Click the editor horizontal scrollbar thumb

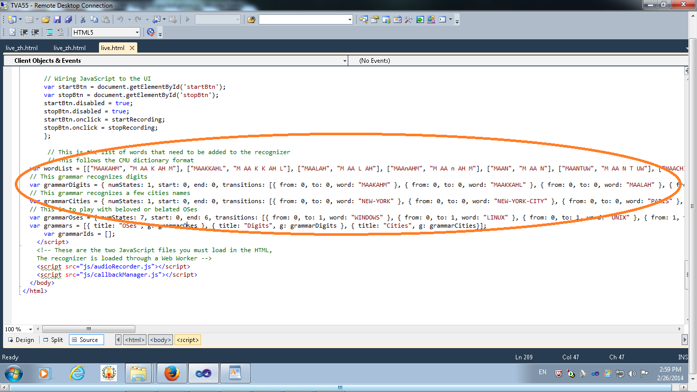pyautogui.click(x=88, y=329)
